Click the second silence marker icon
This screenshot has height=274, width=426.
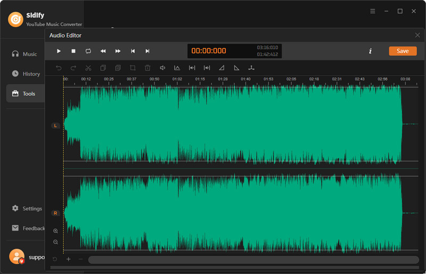coord(207,68)
